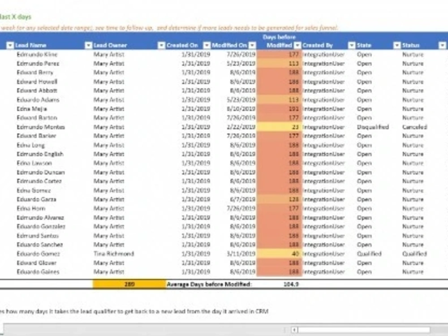The width and height of the screenshot is (448, 336).
Task: Select the 6/7/2019 modified on date cell
Action: (x=242, y=199)
